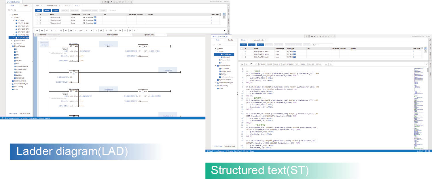This screenshot has height=179, width=432.
Task: Open the Enable Variable dropdown
Action: click(125, 35)
